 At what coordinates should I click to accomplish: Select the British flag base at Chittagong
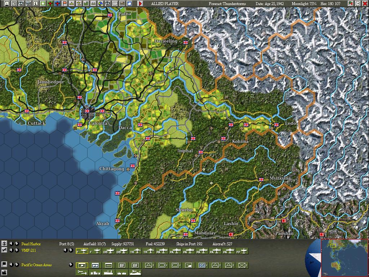tap(133, 166)
